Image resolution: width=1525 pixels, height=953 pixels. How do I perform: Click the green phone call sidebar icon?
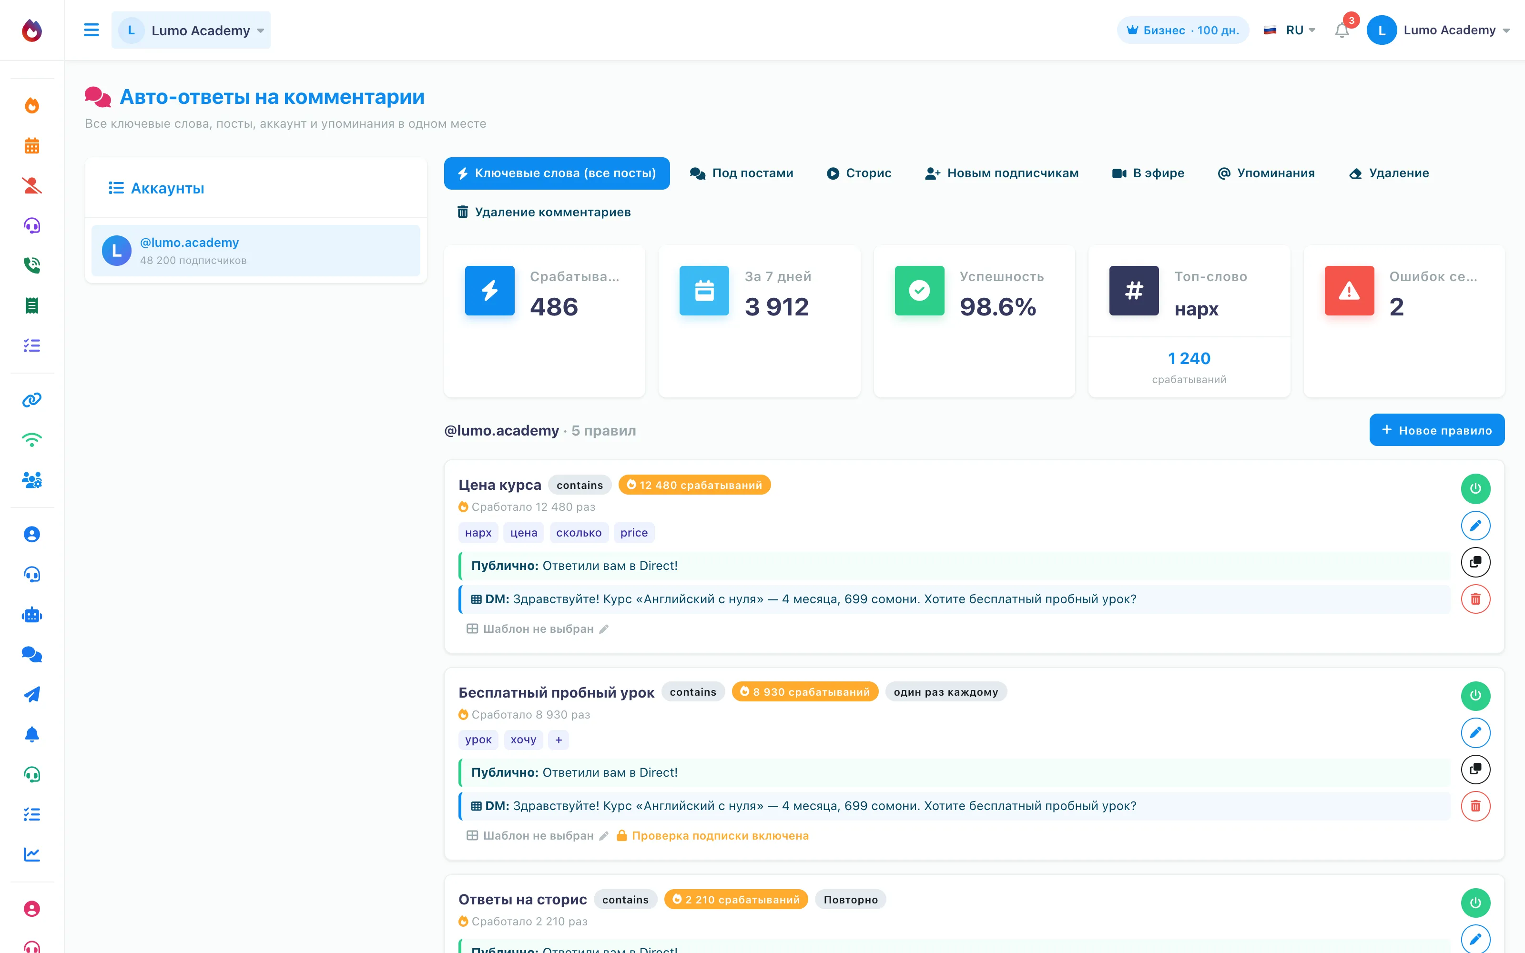[x=32, y=265]
